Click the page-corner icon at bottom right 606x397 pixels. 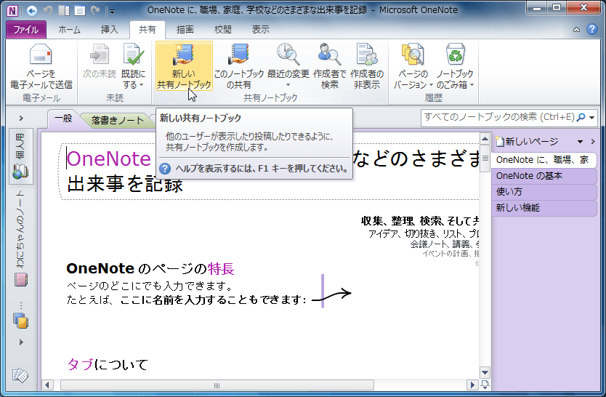[485, 385]
